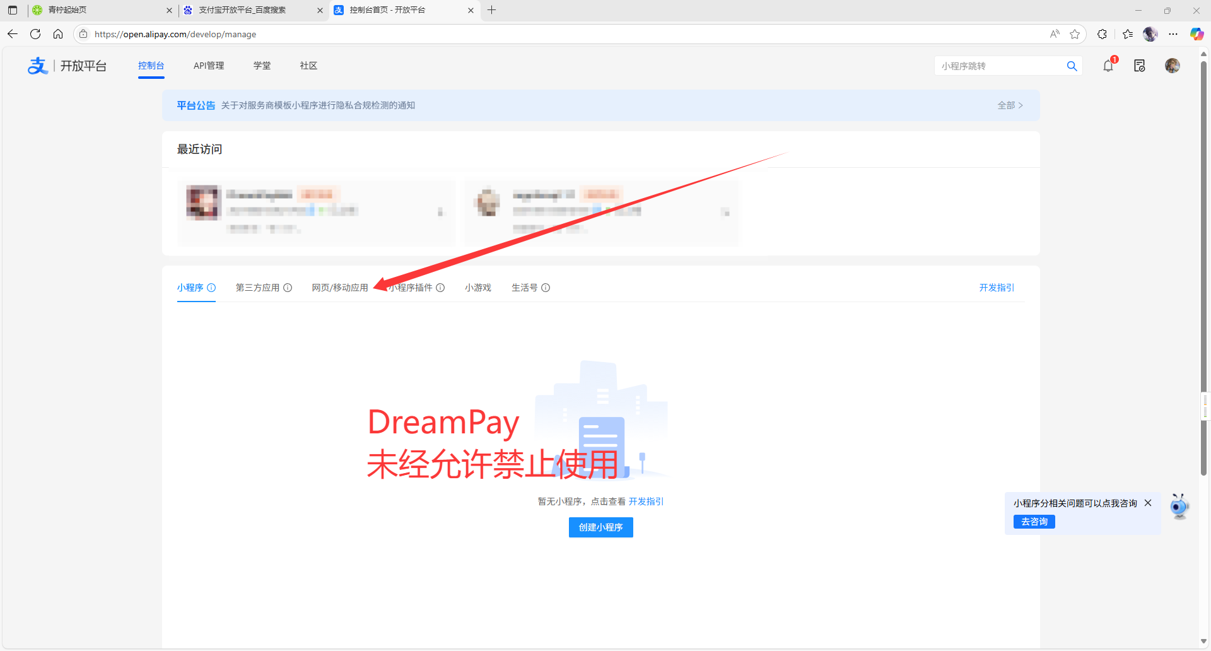Click the info icon beside 生活号

[x=546, y=288]
